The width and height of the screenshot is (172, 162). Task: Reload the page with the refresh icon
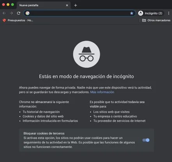[x=19, y=13]
